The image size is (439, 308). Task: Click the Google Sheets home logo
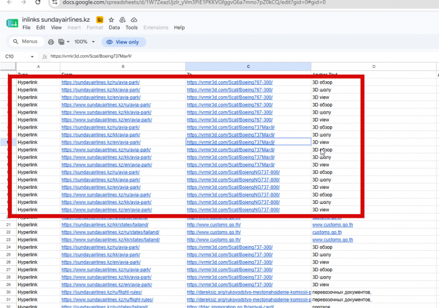[12, 23]
